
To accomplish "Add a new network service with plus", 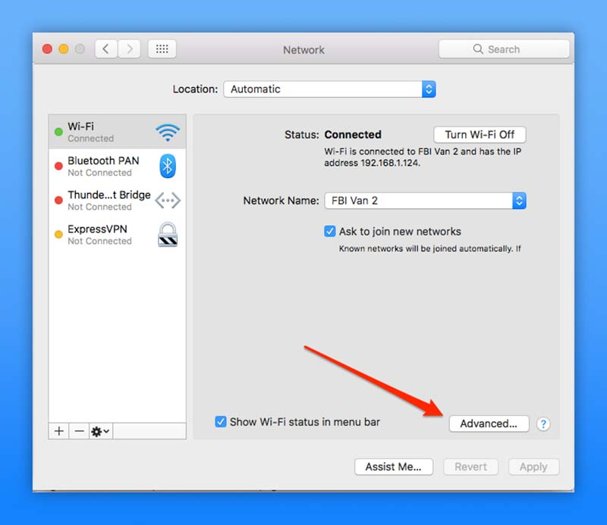I will pos(59,431).
